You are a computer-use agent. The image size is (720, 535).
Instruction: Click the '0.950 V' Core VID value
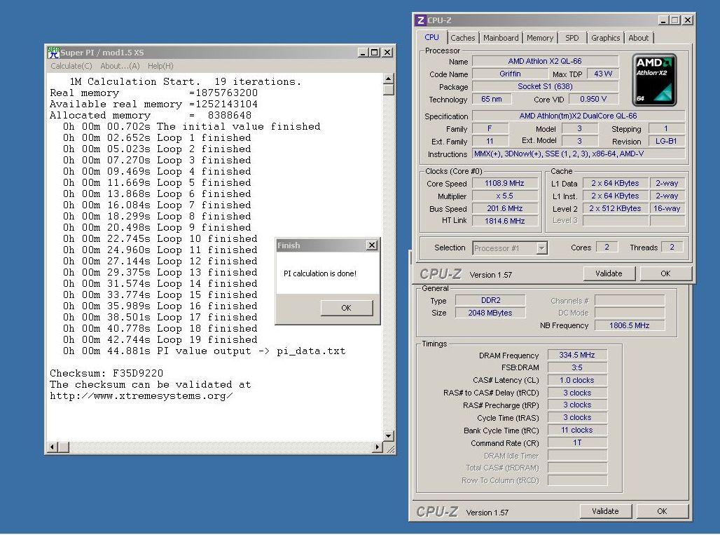[x=593, y=99]
